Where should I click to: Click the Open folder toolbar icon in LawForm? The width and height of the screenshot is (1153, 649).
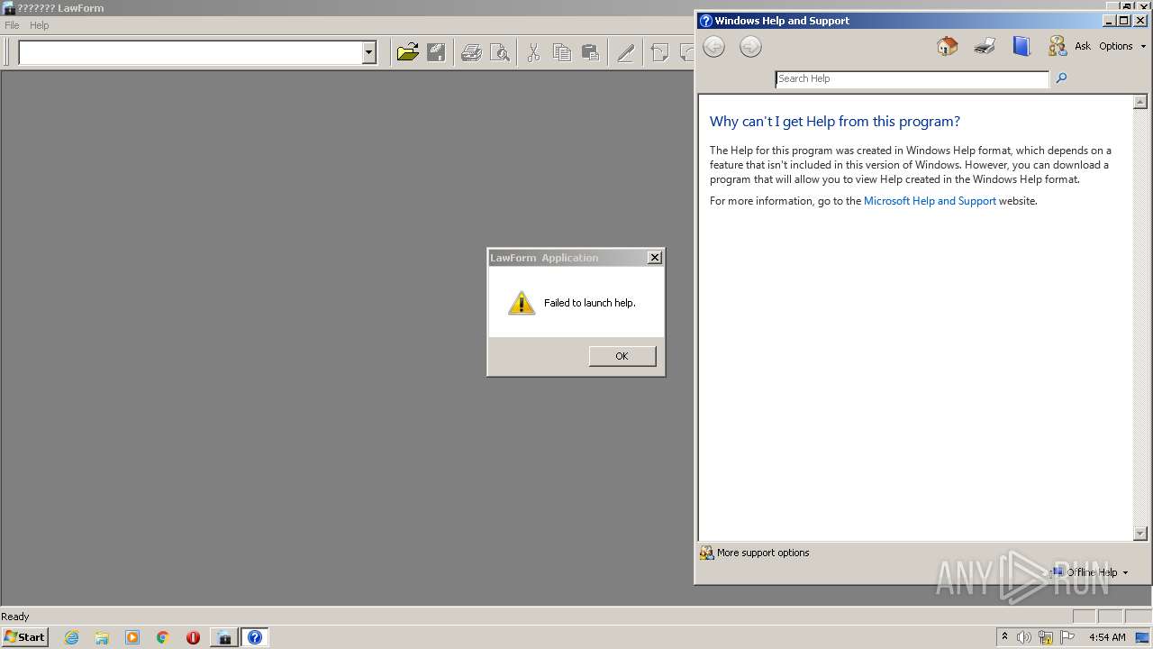point(408,52)
